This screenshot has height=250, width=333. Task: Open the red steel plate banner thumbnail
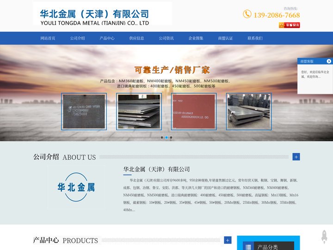(x=193, y=111)
